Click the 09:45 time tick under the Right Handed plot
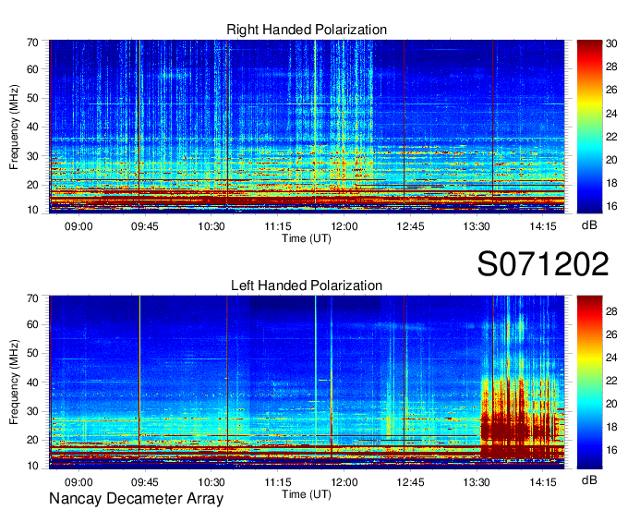 click(x=145, y=226)
